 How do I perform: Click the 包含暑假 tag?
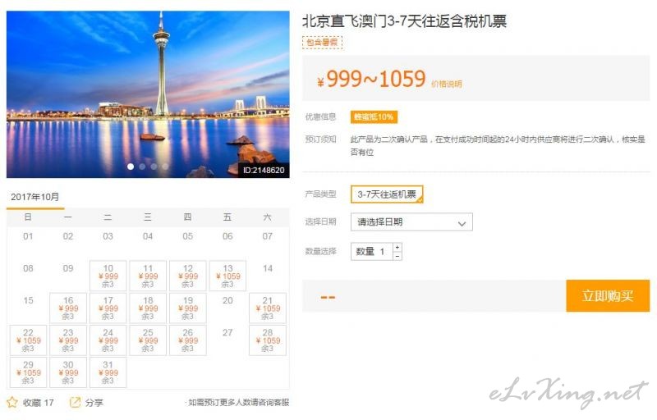(x=322, y=43)
